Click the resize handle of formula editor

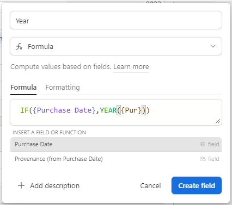[218, 121]
